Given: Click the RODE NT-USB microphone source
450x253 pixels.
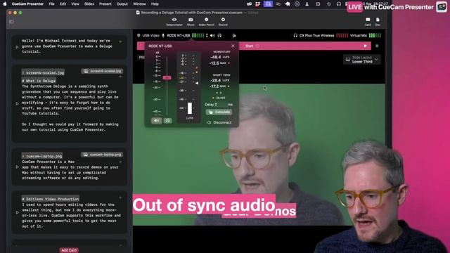Looking at the screenshot, I should click(x=176, y=36).
